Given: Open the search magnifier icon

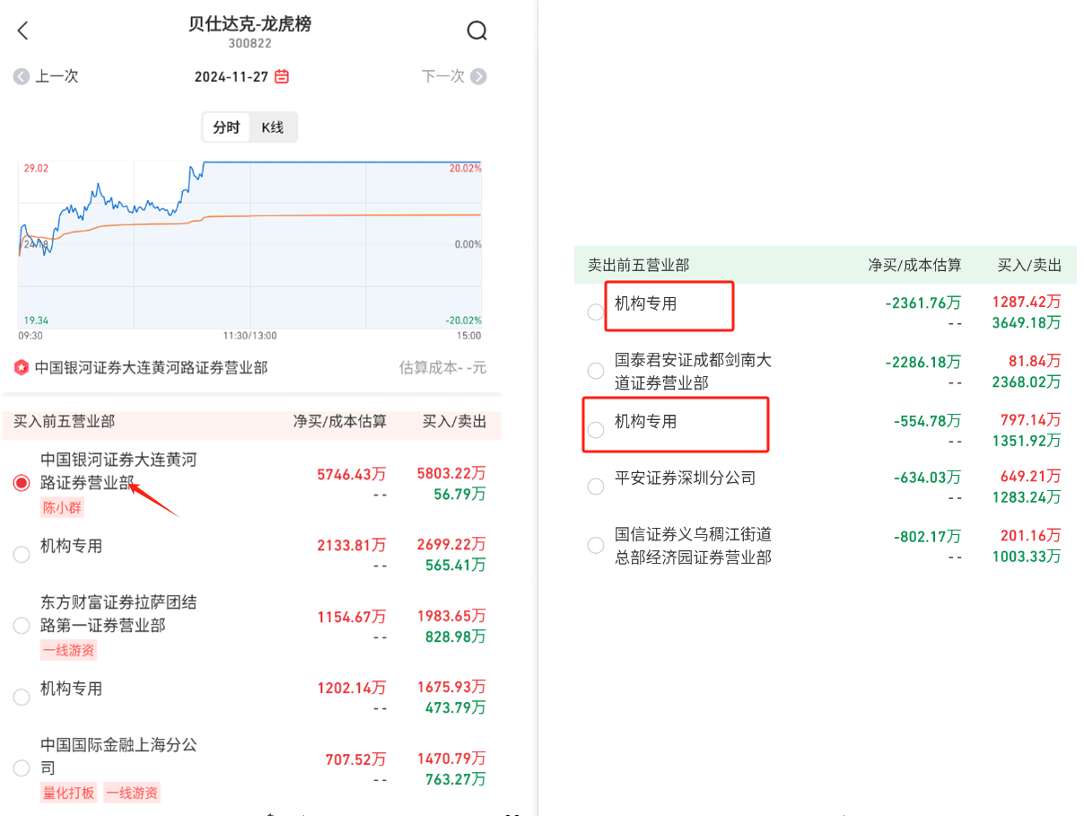Looking at the screenshot, I should tap(476, 31).
